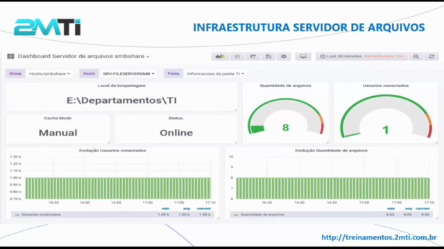Open dashboard title dropdown smbshare
Image resolution: width=444 pixels, height=249 pixels.
coord(83,56)
